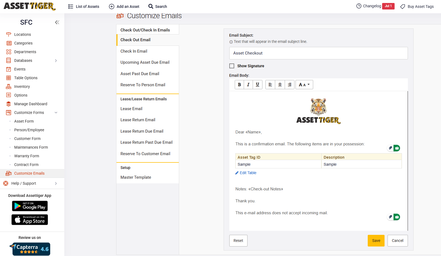This screenshot has height=256, width=441.
Task: Open the Changelog
Action: [x=372, y=6]
